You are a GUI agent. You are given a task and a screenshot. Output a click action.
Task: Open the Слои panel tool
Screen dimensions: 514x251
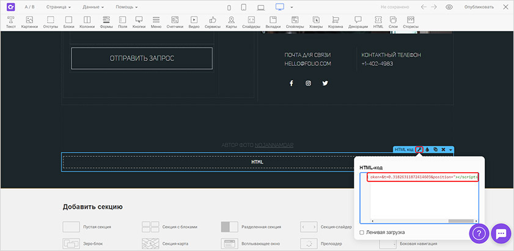pos(393,22)
